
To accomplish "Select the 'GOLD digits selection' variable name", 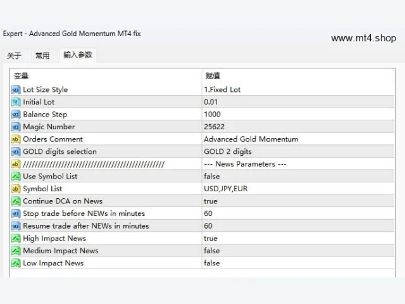I will tap(60, 152).
